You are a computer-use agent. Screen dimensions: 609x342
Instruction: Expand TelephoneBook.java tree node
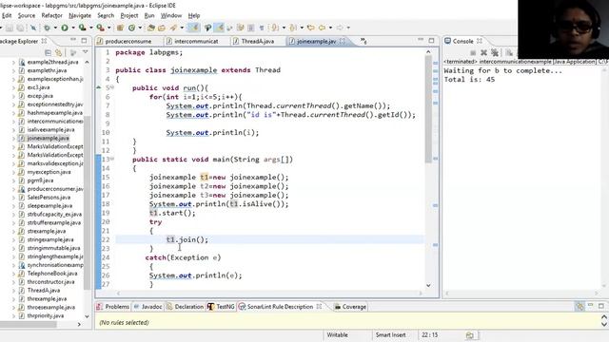pyautogui.click(x=13, y=274)
